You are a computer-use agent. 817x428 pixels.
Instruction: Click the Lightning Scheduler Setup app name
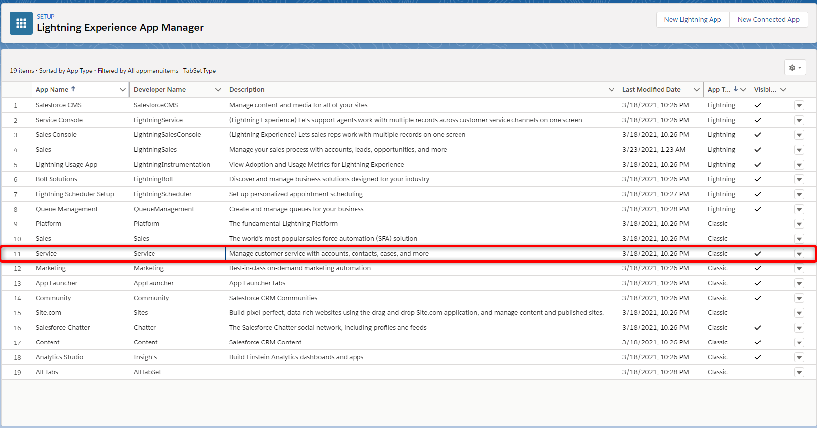pos(75,194)
